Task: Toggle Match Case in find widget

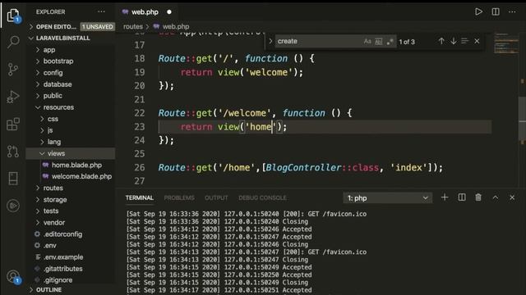Action: coord(367,41)
